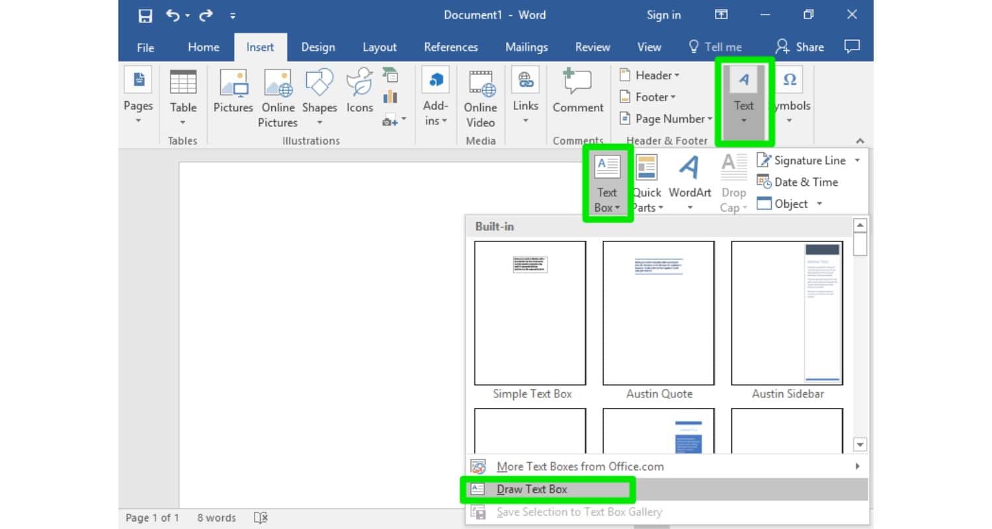The height and width of the screenshot is (529, 992).
Task: Open the Quick Parts menu
Action: coord(647,183)
